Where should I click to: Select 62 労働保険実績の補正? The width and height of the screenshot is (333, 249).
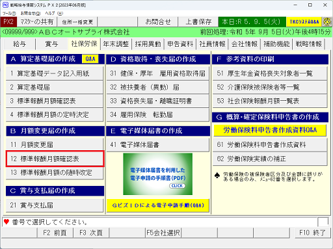click(x=269, y=159)
